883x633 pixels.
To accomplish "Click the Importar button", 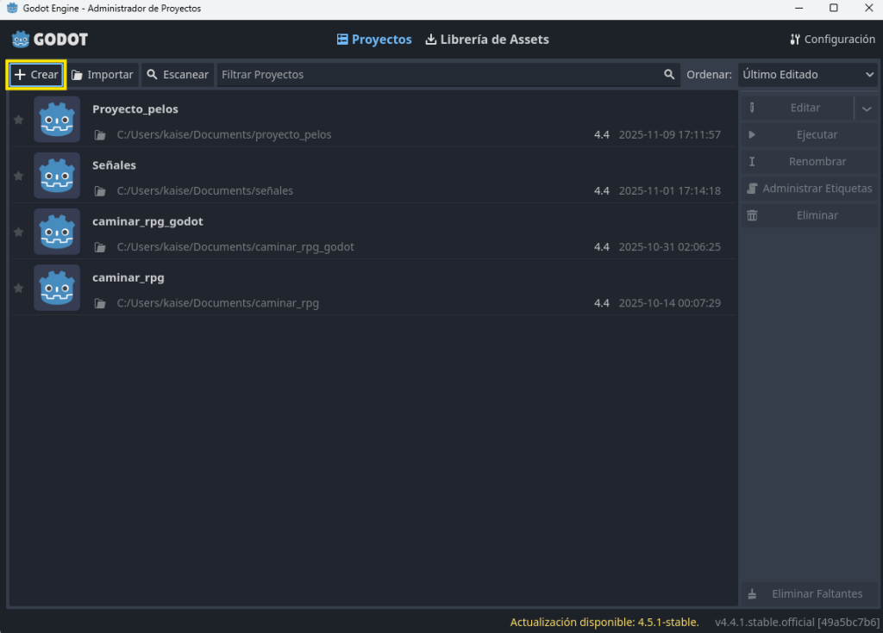I will point(103,75).
